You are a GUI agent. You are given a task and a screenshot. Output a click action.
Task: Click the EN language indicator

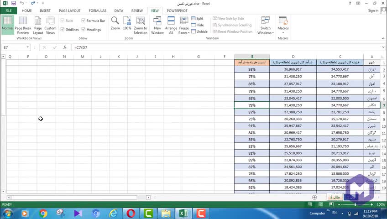click(x=335, y=213)
